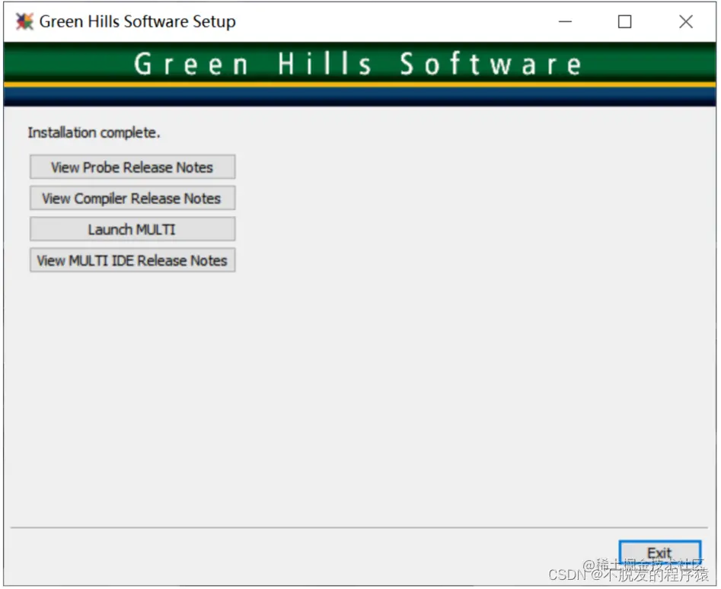This screenshot has height=589, width=721.
Task: Open View MULTI IDE Release Notes
Action: tap(132, 260)
